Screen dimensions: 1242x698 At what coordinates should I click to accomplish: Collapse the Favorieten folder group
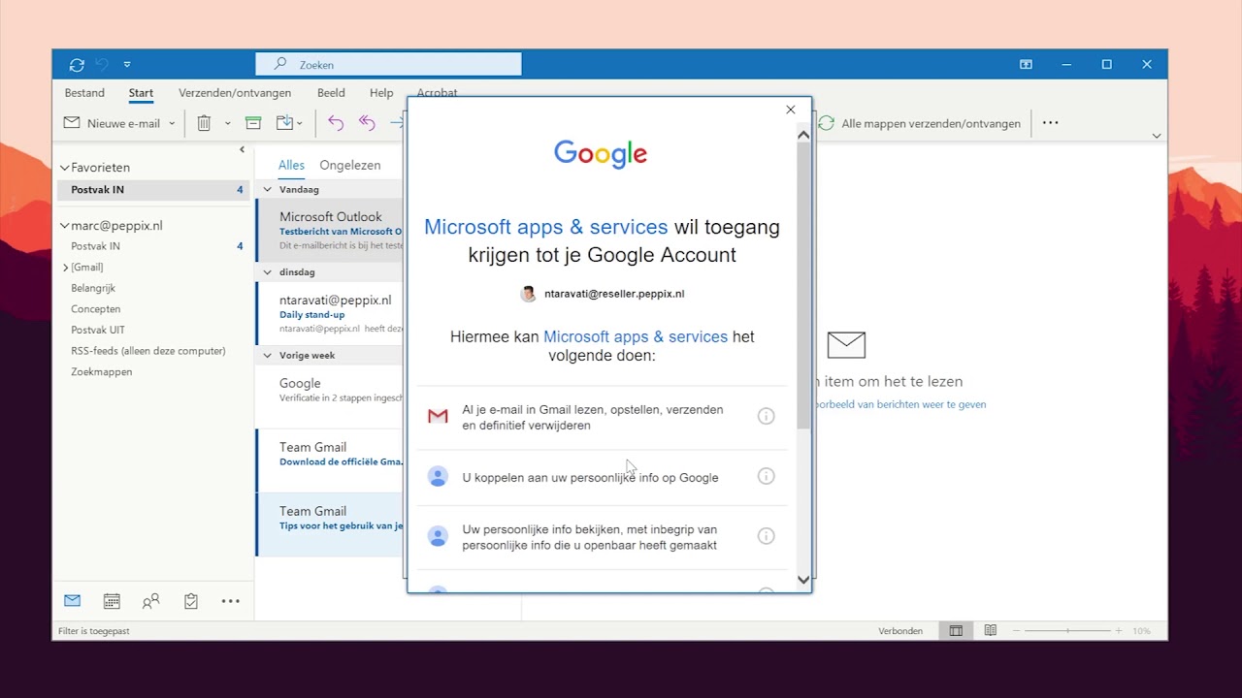[65, 168]
